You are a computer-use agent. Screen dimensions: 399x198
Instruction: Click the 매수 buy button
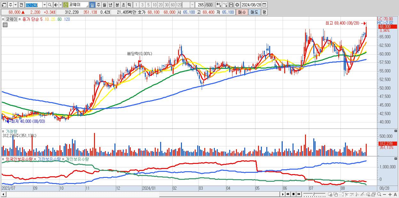pyautogui.click(x=242, y=12)
